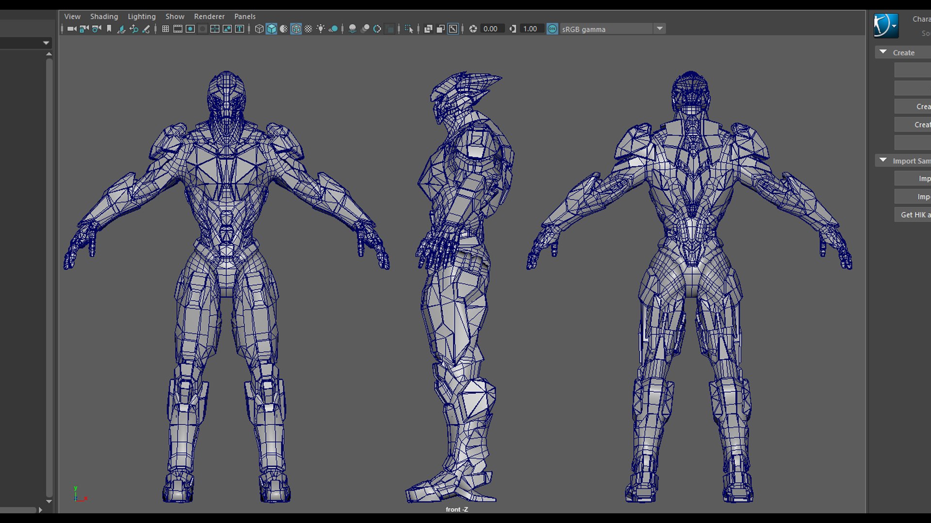Viewport: 931px width, 523px height.
Task: Toggle Safe Action overlay
Action: point(227,29)
